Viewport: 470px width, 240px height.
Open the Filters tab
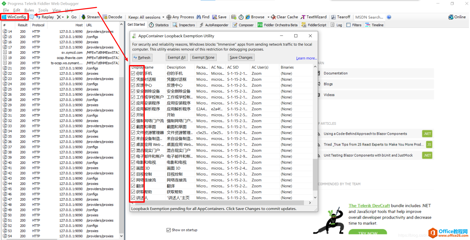[x=354, y=25]
